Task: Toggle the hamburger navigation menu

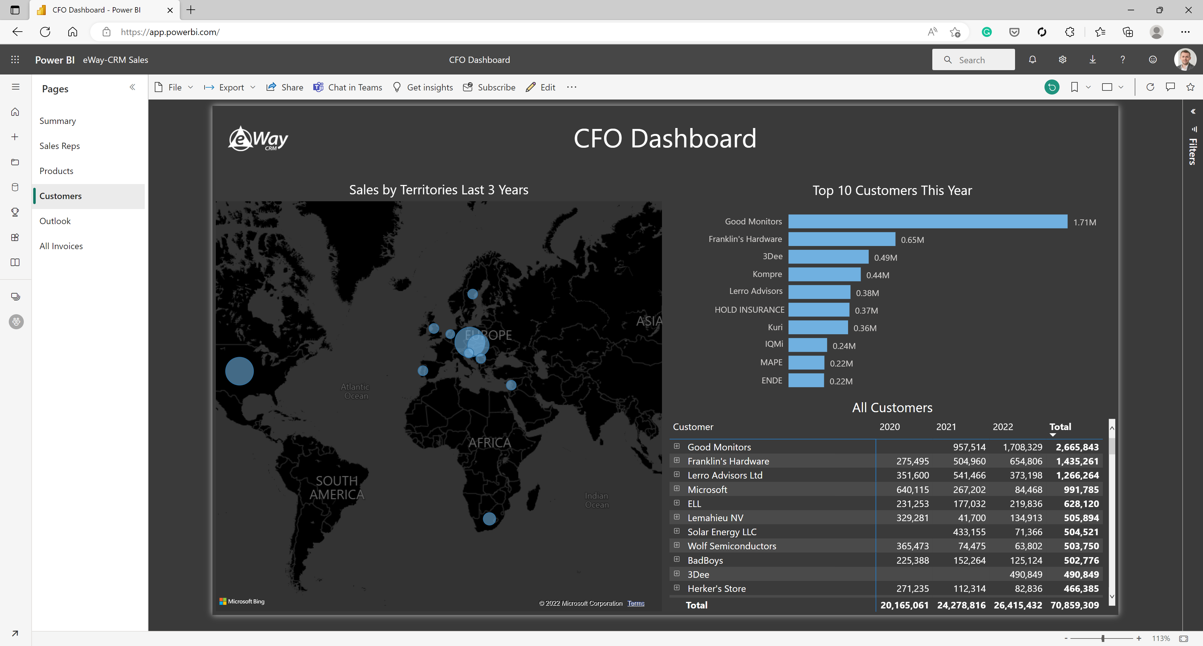Action: pos(15,87)
